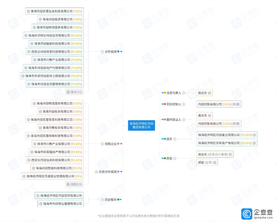277x222 pixels.
Task: Expand 珠海市丹田物业管理有限公司 under 历史股东
Action: pyautogui.click(x=41, y=204)
